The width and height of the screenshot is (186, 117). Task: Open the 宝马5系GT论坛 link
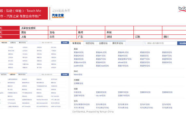(x=147, y=108)
